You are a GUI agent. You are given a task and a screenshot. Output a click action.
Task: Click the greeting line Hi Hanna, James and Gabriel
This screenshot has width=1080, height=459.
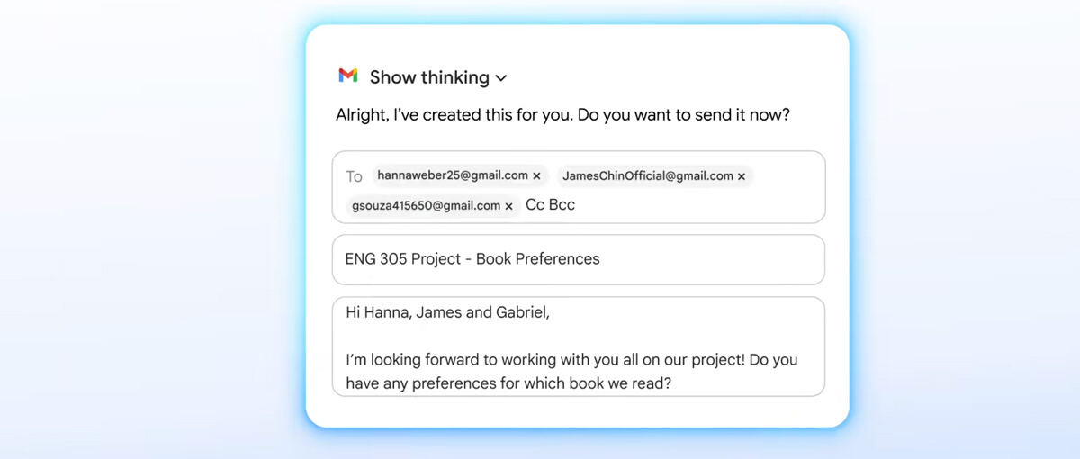(x=447, y=313)
